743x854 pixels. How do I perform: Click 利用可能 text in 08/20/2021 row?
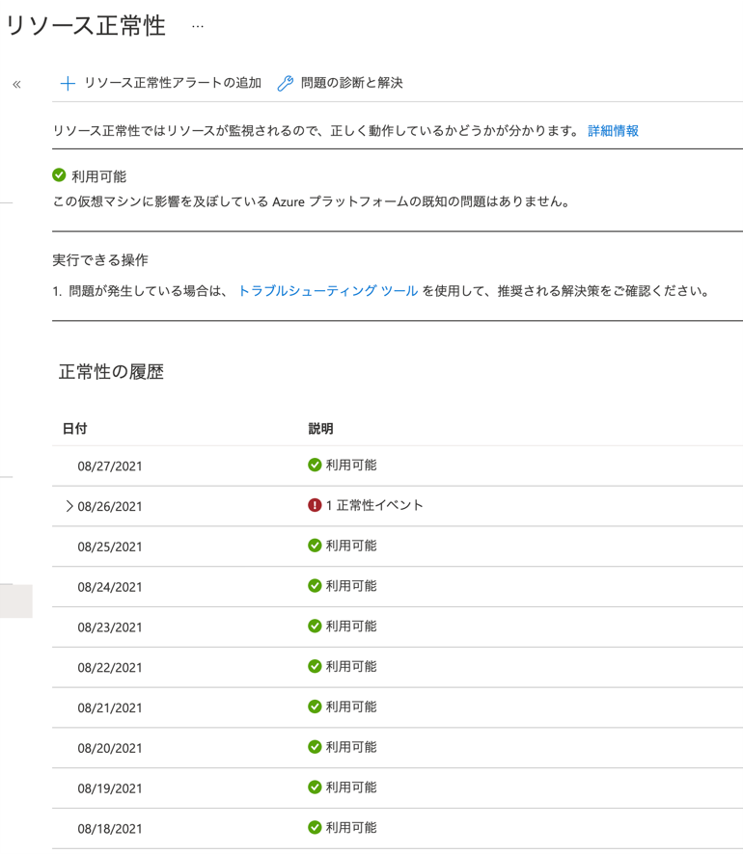pyautogui.click(x=351, y=747)
